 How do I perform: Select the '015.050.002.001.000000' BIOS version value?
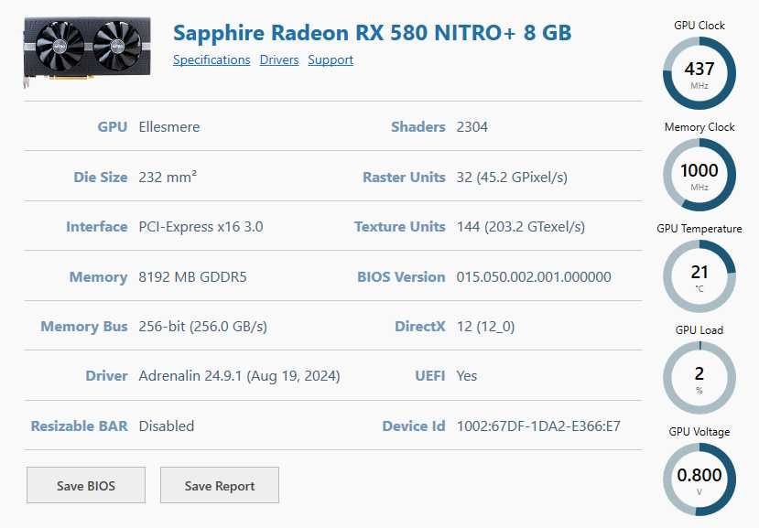(534, 277)
